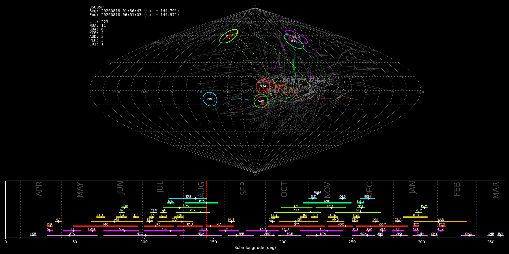Click the KUM shower bar in timeline

coord(318,194)
